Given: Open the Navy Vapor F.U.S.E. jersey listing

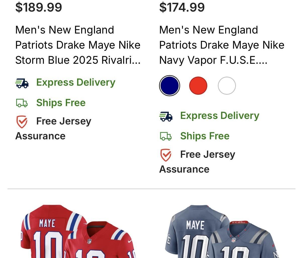Looking at the screenshot, I should (222, 45).
